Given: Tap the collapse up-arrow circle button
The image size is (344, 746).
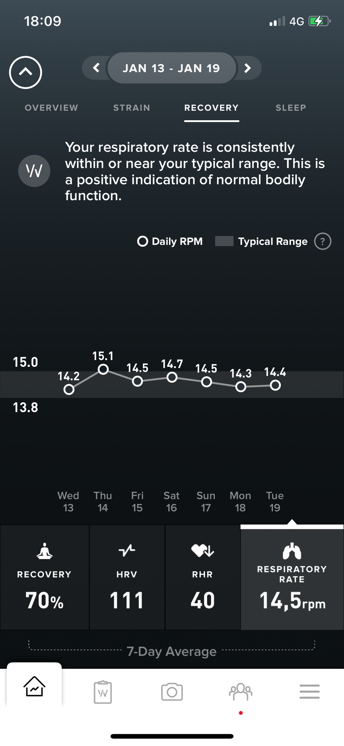Looking at the screenshot, I should pyautogui.click(x=25, y=72).
